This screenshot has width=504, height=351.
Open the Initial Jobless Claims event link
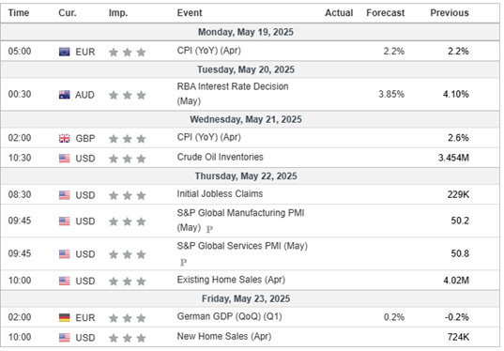220,194
